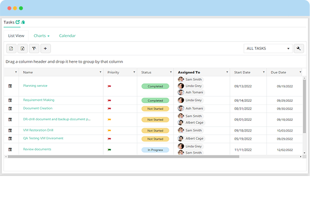Click scroll down arrow of task grid
The height and width of the screenshot is (213, 310).
304,153
